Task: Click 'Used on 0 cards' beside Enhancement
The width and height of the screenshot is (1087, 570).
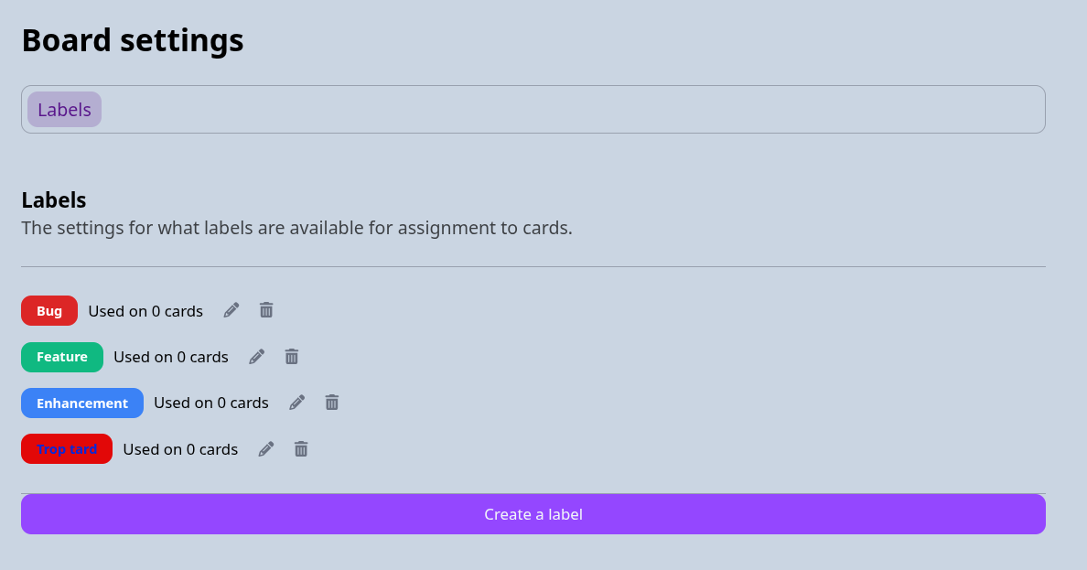Action: 211,403
